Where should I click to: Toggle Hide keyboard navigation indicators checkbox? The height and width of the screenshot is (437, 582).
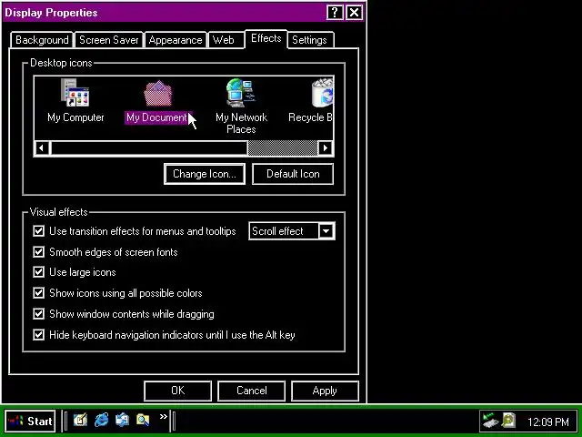[x=38, y=335]
